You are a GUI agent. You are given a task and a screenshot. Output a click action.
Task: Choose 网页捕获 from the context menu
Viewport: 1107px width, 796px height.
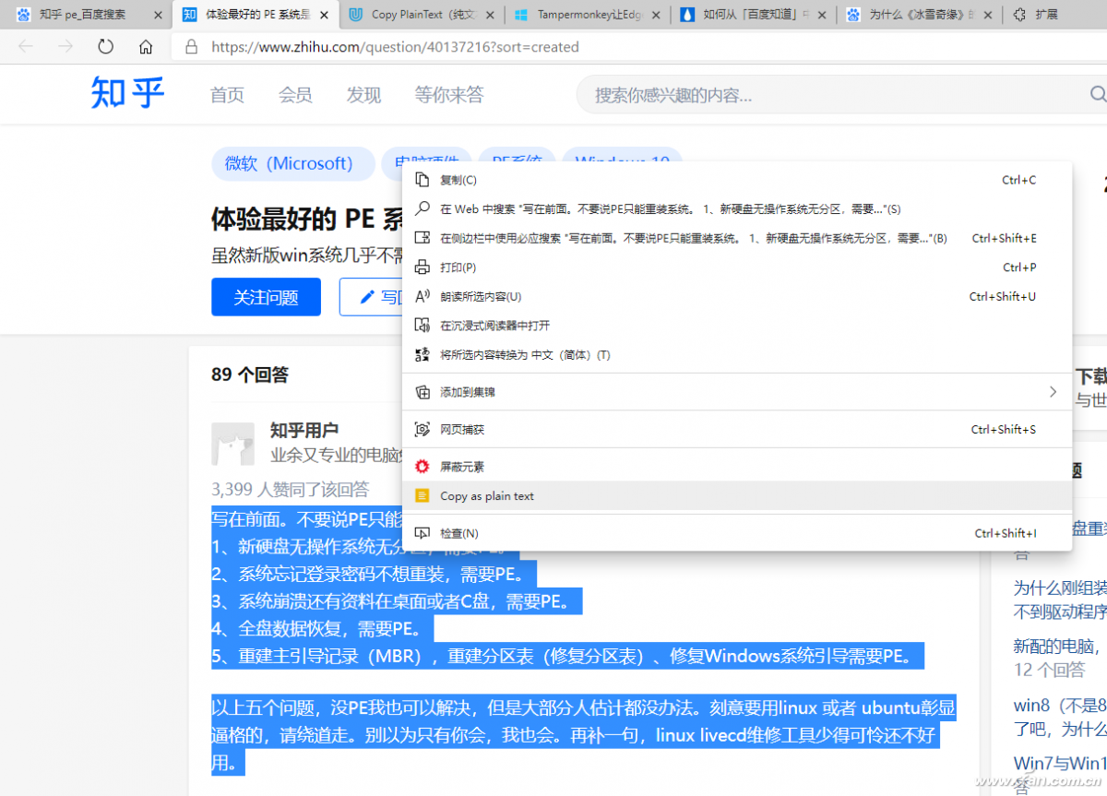click(x=737, y=430)
